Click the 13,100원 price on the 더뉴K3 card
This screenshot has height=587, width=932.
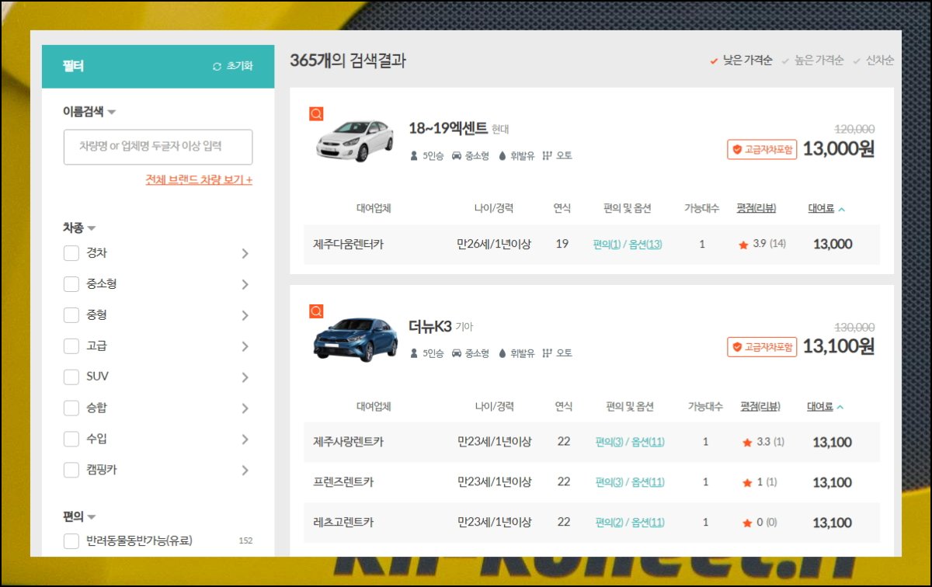pos(839,347)
